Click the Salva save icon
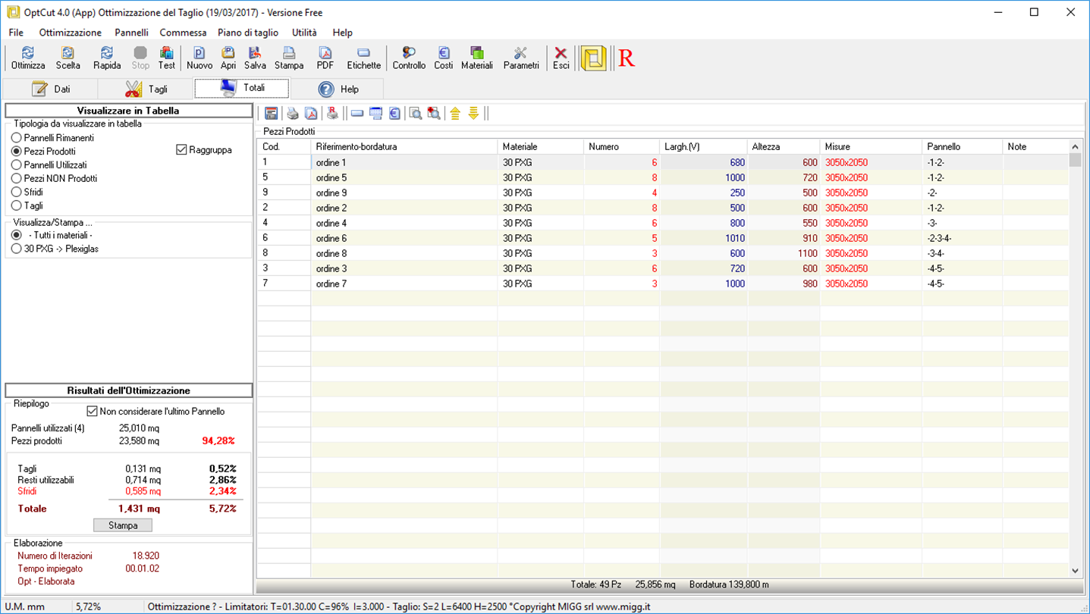 click(x=255, y=58)
